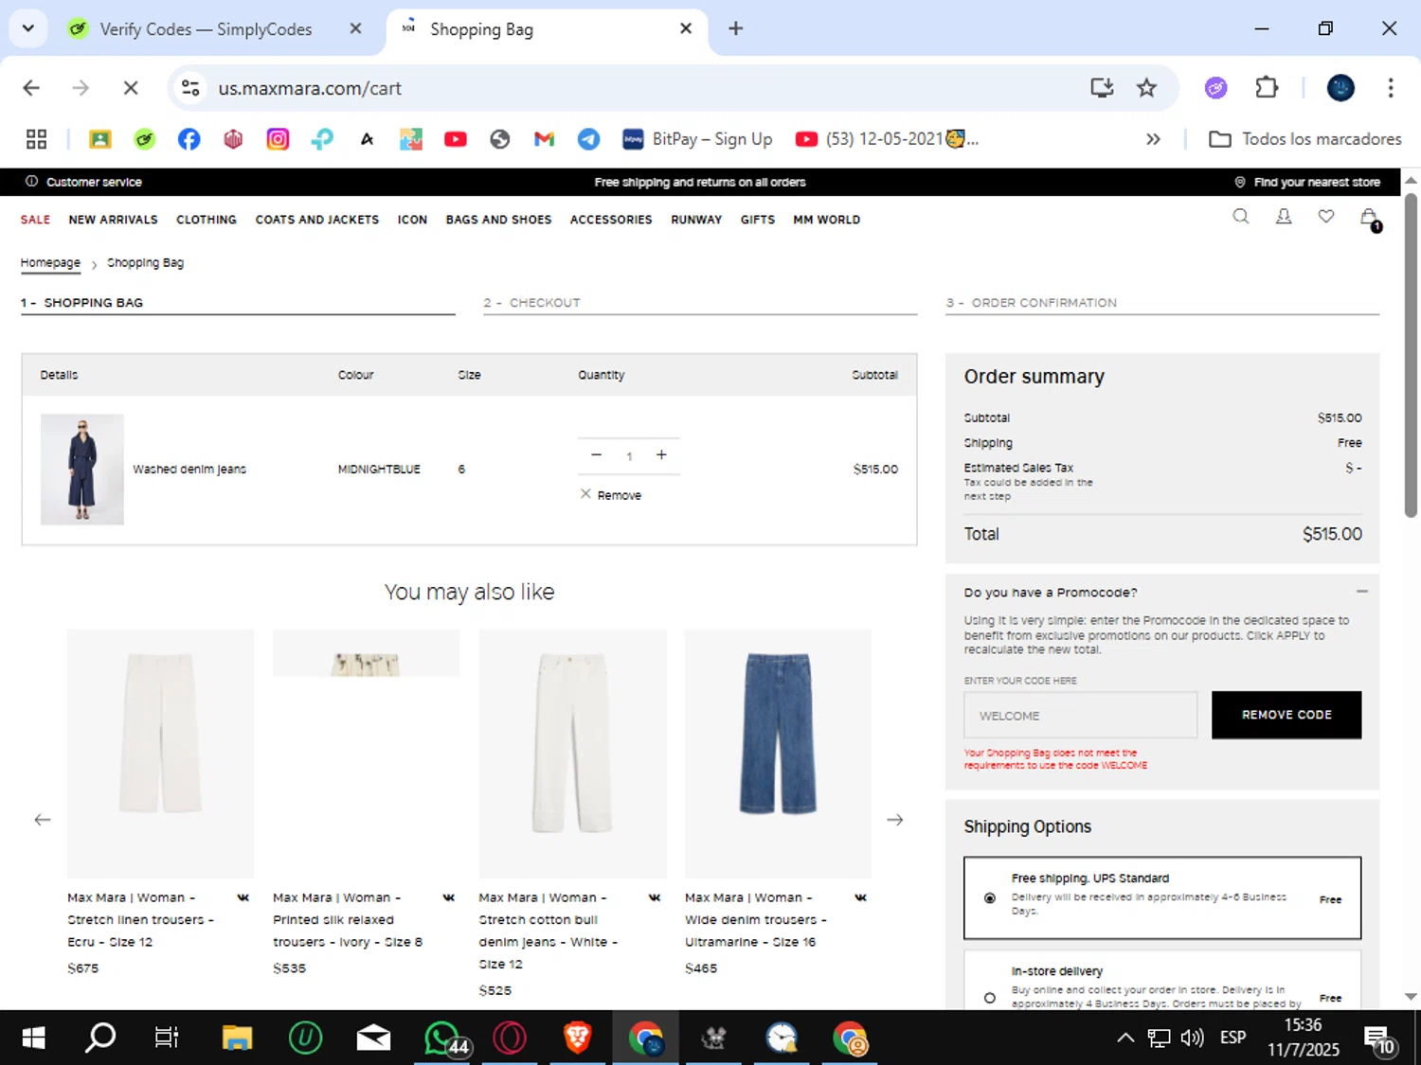Screen dimensions: 1421x1065
Task: Collapse the Promocode section
Action: click(1361, 592)
